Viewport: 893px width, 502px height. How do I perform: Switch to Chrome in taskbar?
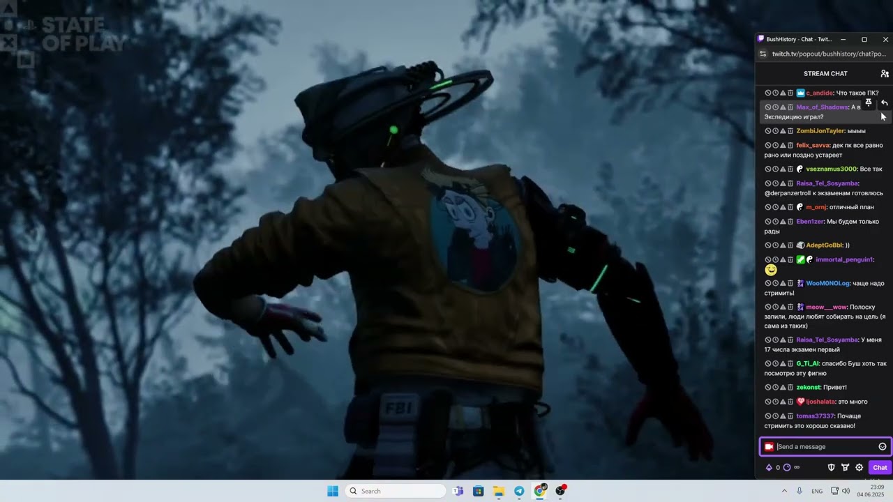(x=540, y=491)
